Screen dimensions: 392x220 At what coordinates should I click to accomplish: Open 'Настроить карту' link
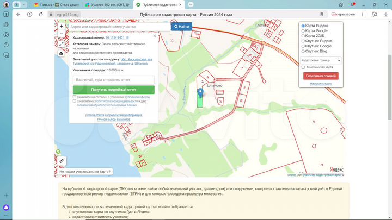[x=321, y=84]
